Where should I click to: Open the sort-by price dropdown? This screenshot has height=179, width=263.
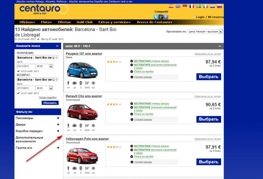[205, 32]
